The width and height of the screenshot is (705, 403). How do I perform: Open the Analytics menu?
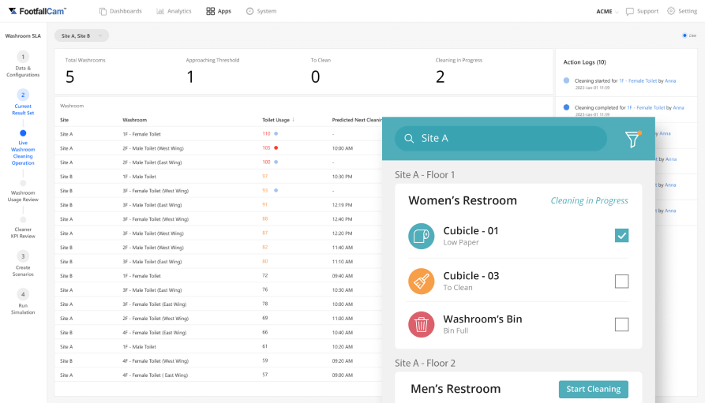(174, 11)
